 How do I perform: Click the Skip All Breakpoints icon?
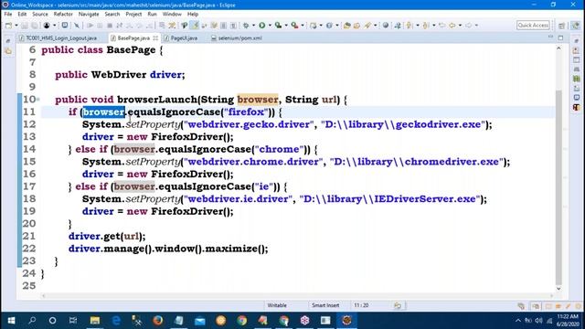click(77, 26)
